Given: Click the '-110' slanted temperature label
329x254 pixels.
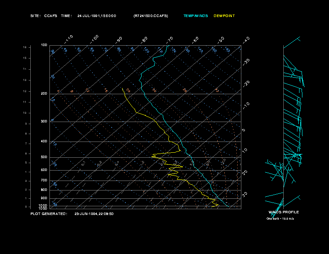Looking at the screenshot, I should click(x=69, y=39).
